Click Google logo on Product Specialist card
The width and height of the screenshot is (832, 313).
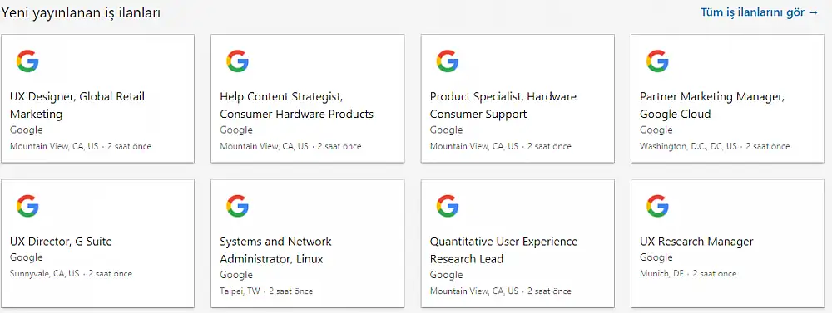tap(448, 61)
